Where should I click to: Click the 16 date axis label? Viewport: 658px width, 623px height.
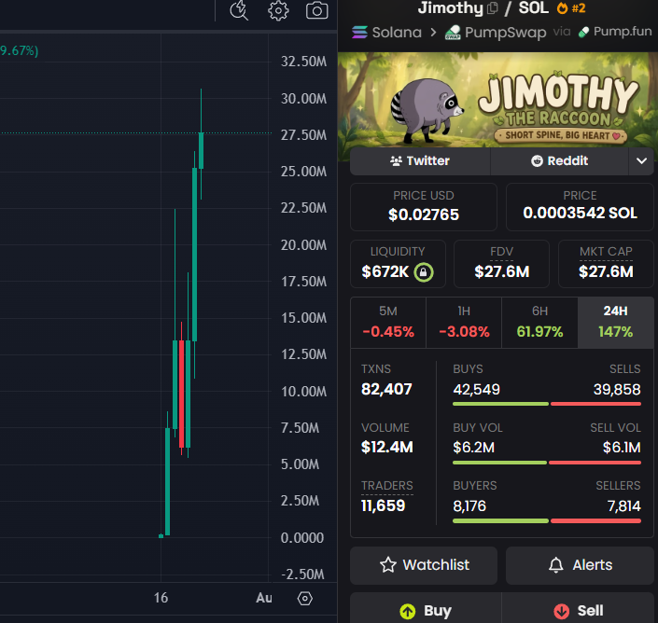tap(161, 598)
